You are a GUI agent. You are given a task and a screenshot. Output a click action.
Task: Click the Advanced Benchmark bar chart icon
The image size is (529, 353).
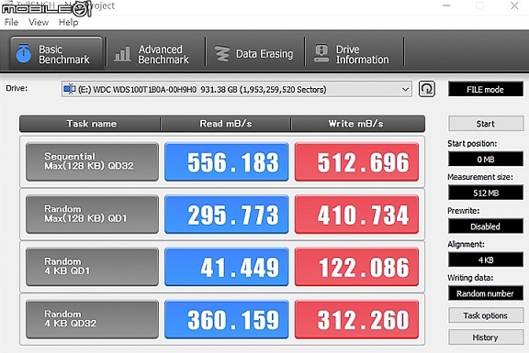(122, 54)
